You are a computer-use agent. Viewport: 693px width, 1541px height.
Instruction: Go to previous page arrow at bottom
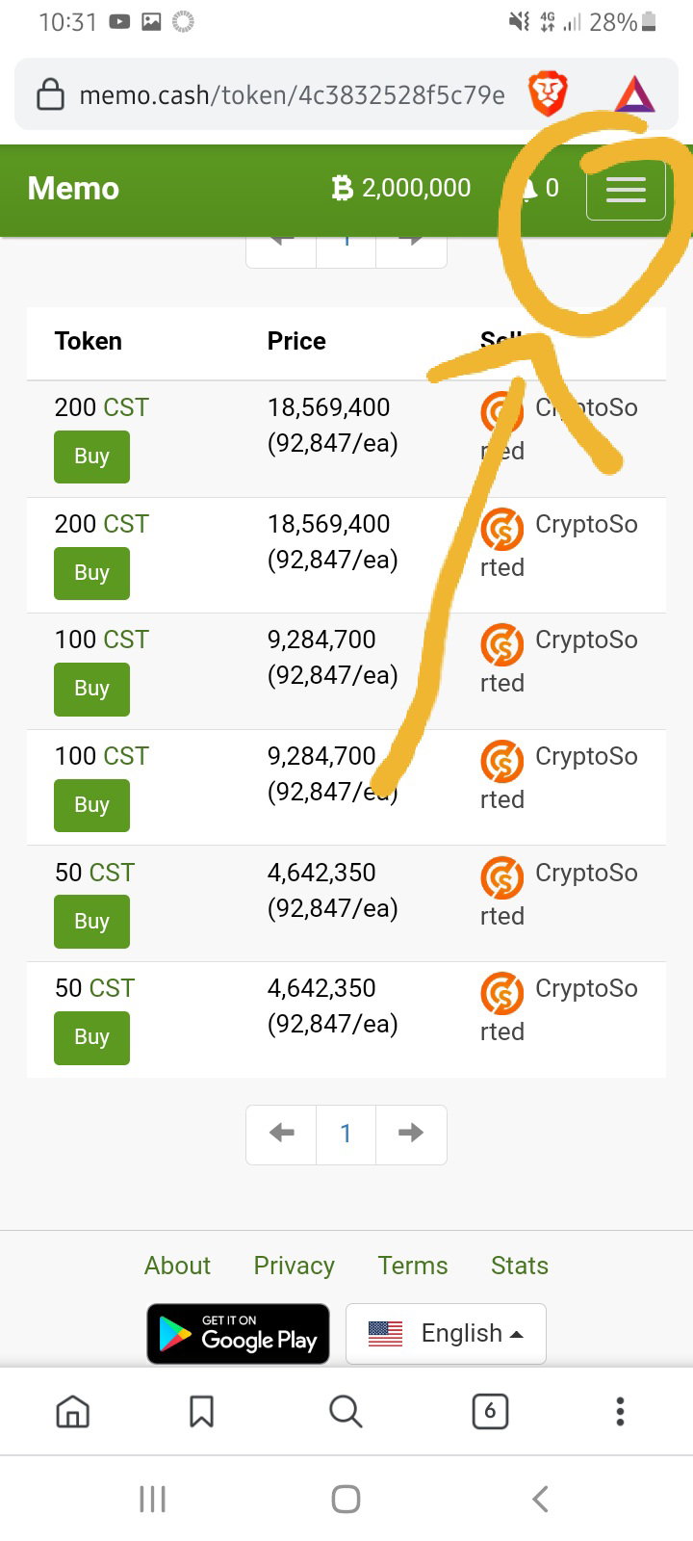[281, 1134]
